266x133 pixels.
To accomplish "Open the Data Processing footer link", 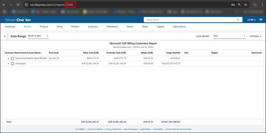I will click(130, 129).
